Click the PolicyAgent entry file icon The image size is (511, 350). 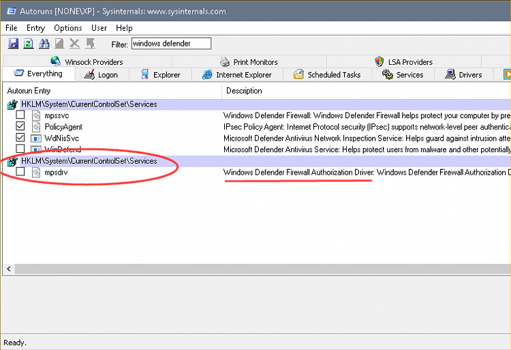(36, 127)
